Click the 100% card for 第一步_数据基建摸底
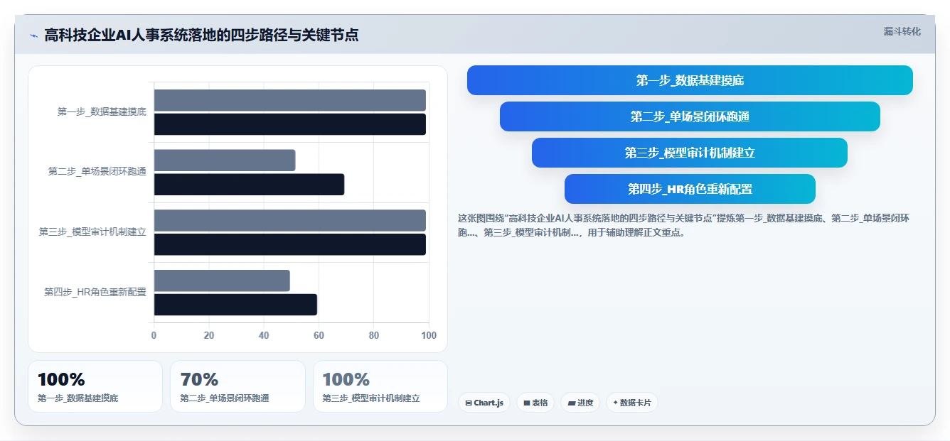Viewport: 950px width, 441px height. coord(95,386)
